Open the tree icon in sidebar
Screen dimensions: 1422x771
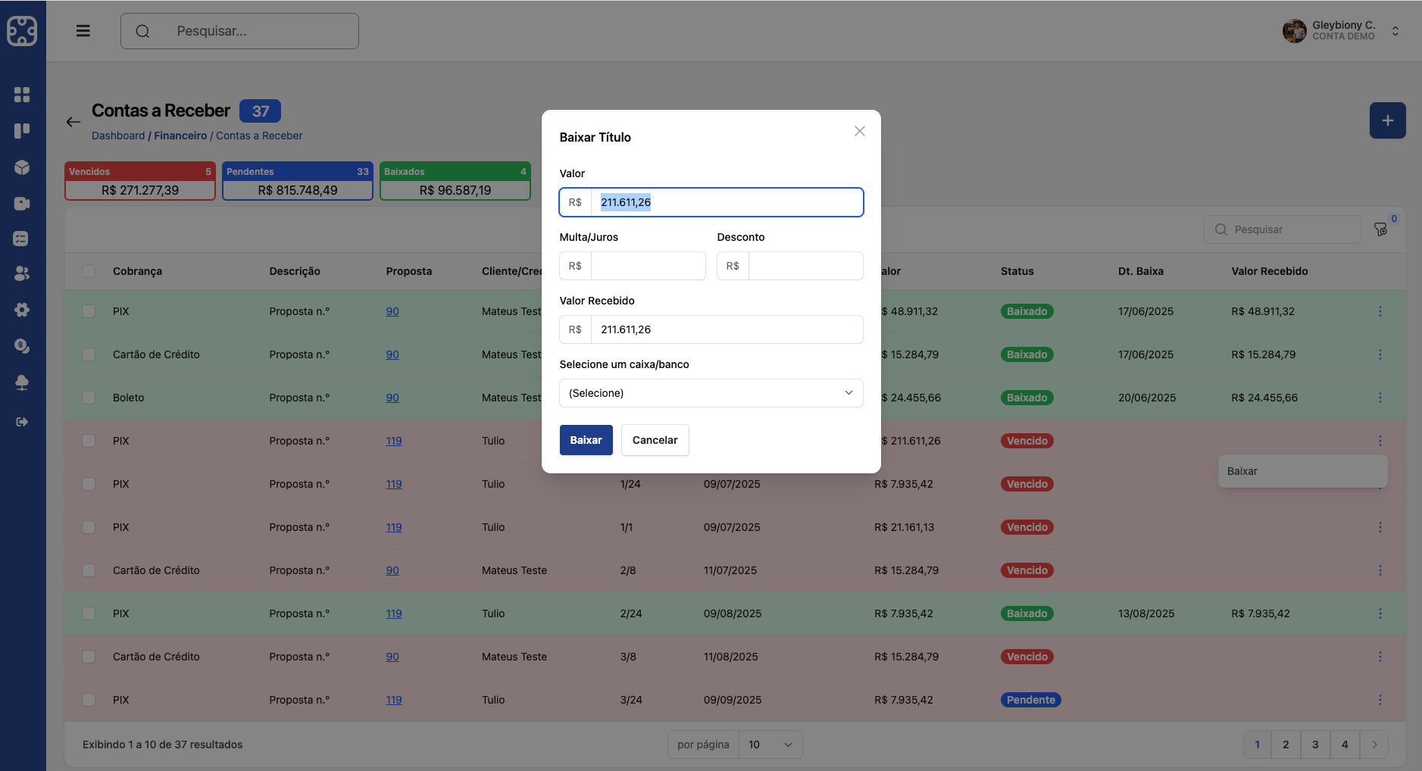(x=22, y=382)
